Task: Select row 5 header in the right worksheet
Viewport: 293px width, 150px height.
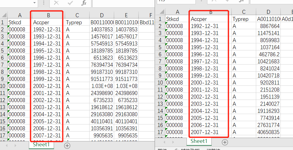Action: 160,47
